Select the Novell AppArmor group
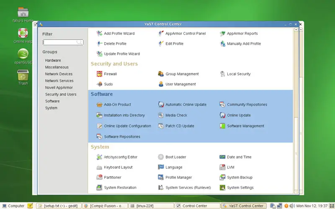The width and height of the screenshot is (335, 209). pos(59,88)
